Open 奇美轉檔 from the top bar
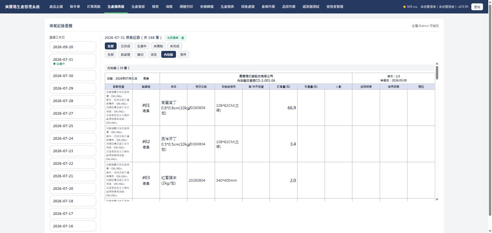Viewport: 492px width, 233px height. click(207, 7)
